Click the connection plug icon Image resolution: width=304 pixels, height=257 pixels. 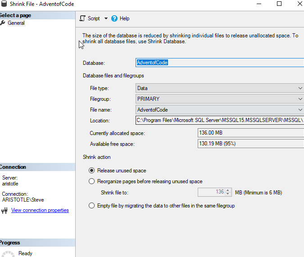5,211
